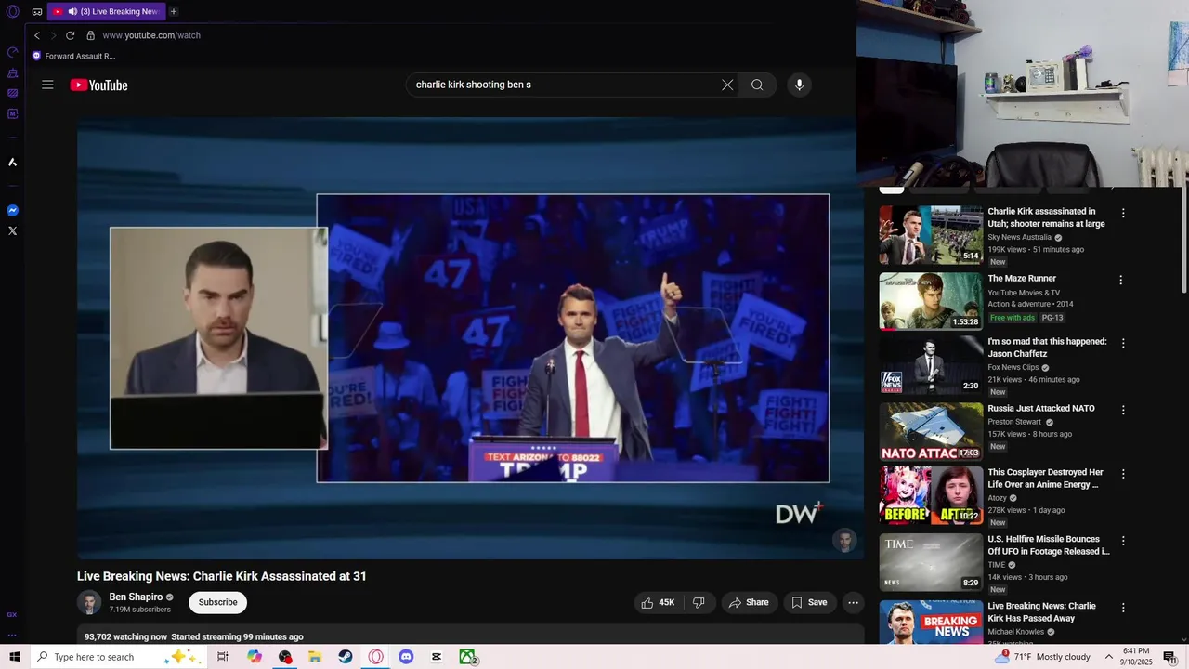The width and height of the screenshot is (1189, 669).
Task: Click the channel watermark on the video
Action: pyautogui.click(x=844, y=541)
